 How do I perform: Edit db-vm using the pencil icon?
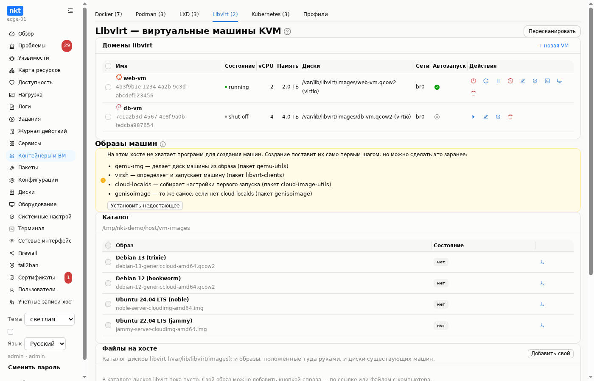click(x=486, y=117)
